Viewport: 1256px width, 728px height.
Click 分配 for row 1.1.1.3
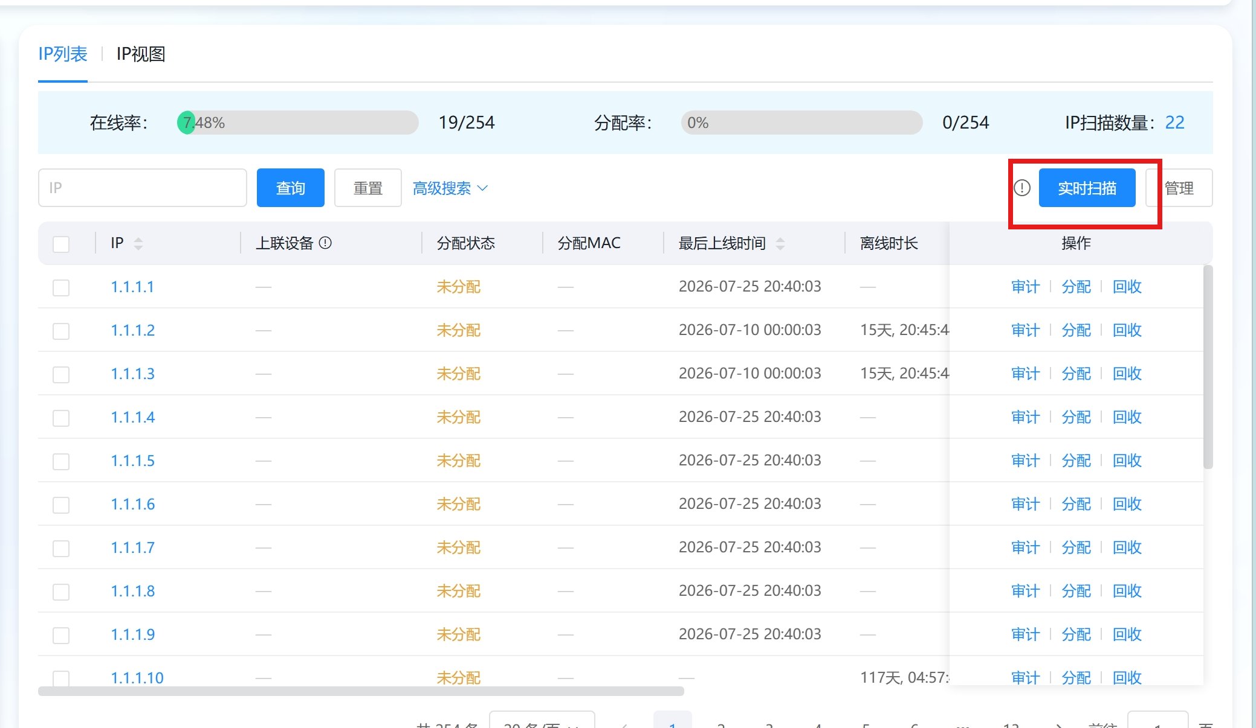(x=1076, y=374)
